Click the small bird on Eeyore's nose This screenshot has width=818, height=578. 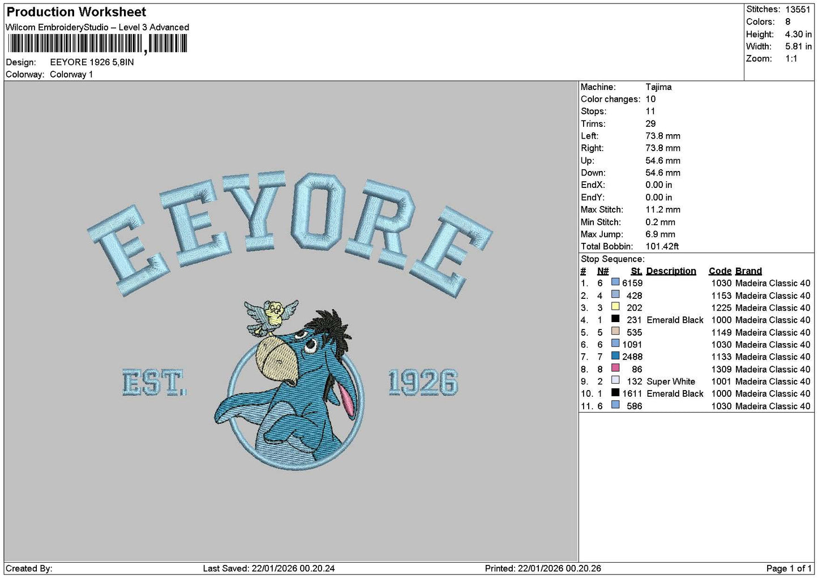click(271, 317)
